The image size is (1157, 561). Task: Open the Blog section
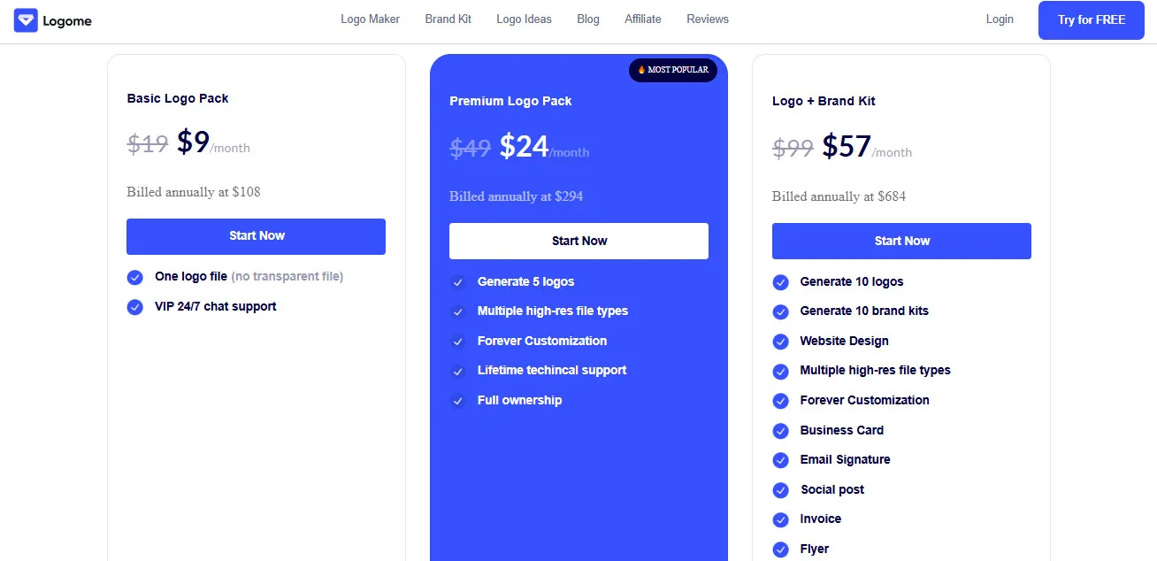tap(587, 19)
